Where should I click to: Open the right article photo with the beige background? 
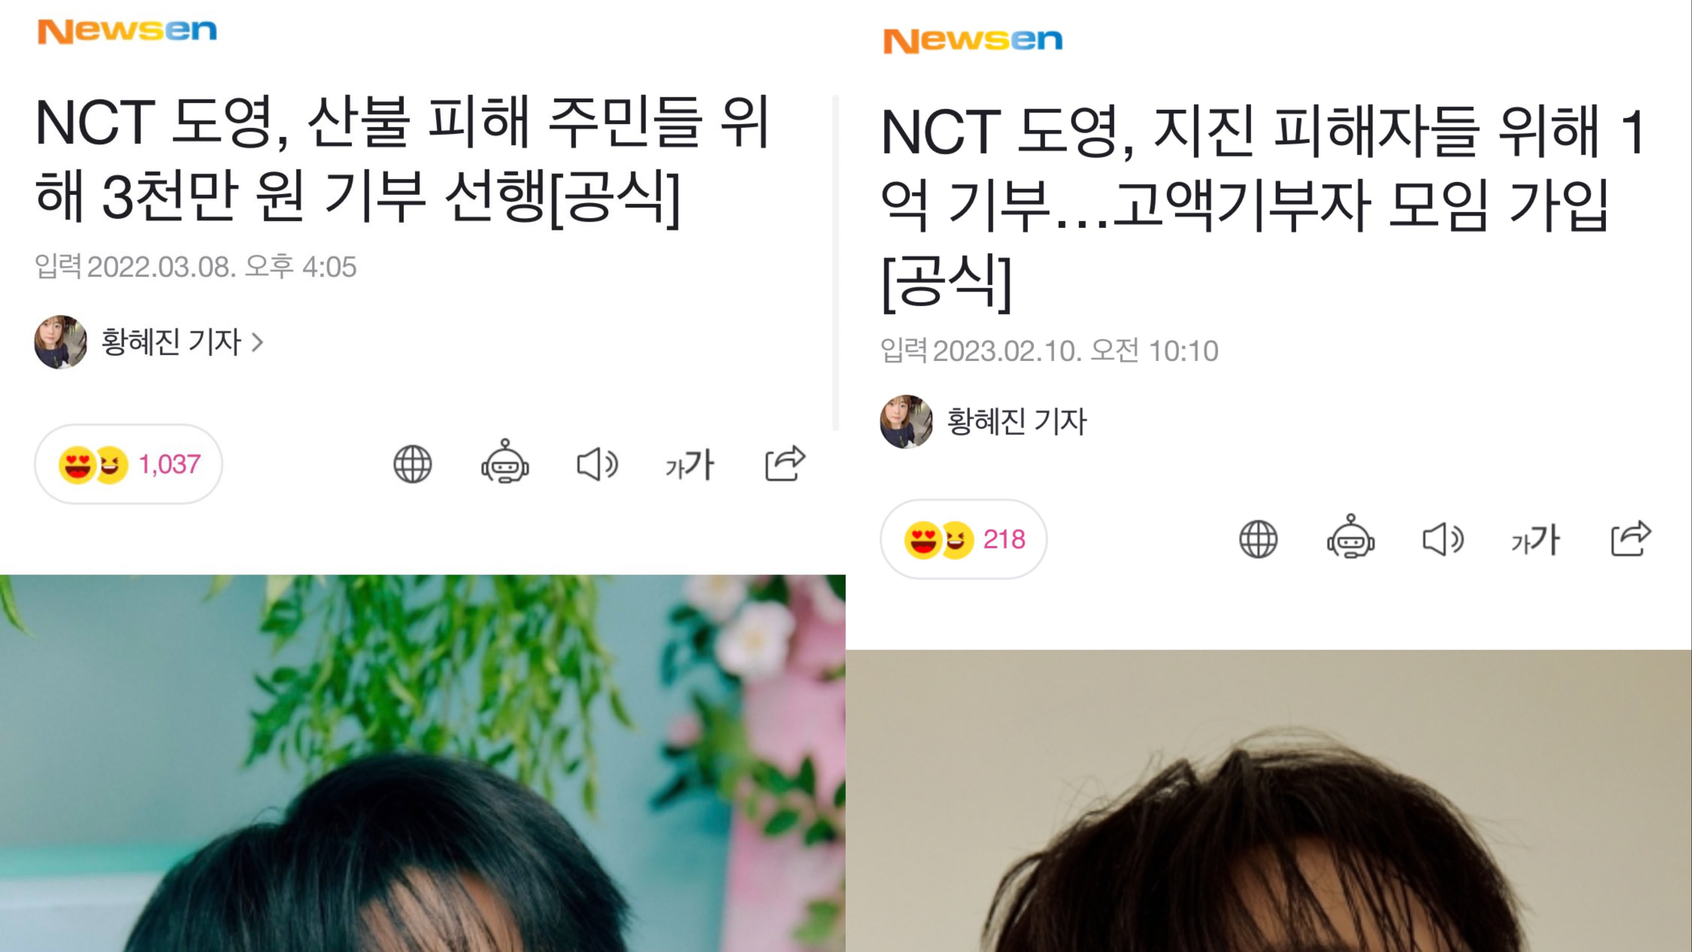1268,801
